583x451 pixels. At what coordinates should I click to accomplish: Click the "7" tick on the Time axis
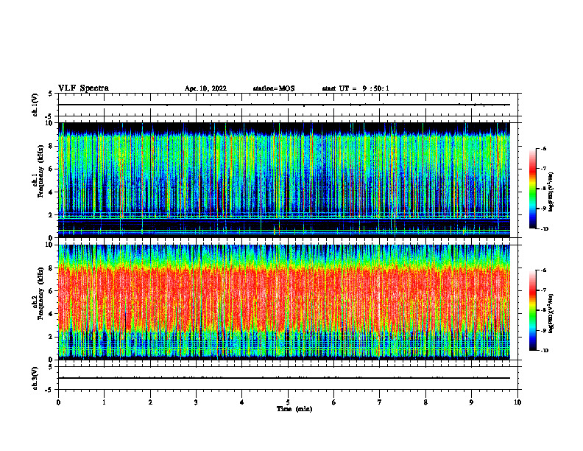click(x=380, y=402)
